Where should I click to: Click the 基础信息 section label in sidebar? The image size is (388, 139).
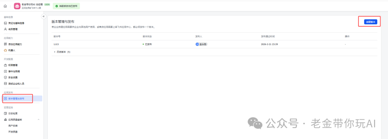tap(8, 17)
